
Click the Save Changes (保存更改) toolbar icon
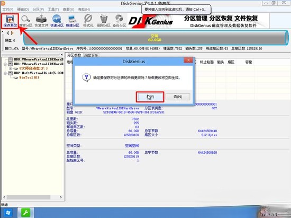[x=10, y=21]
